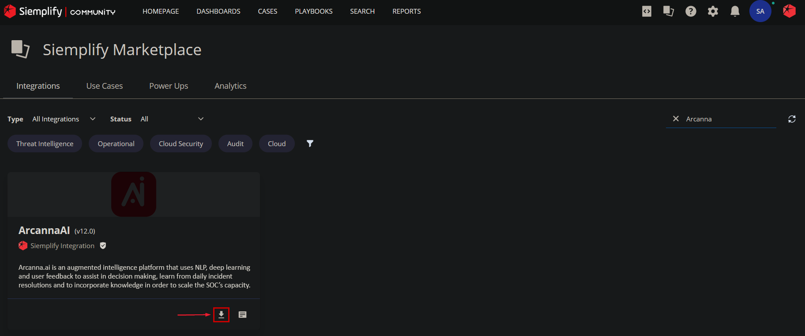Filter by Audit tag
This screenshot has height=336, width=805.
tap(235, 143)
